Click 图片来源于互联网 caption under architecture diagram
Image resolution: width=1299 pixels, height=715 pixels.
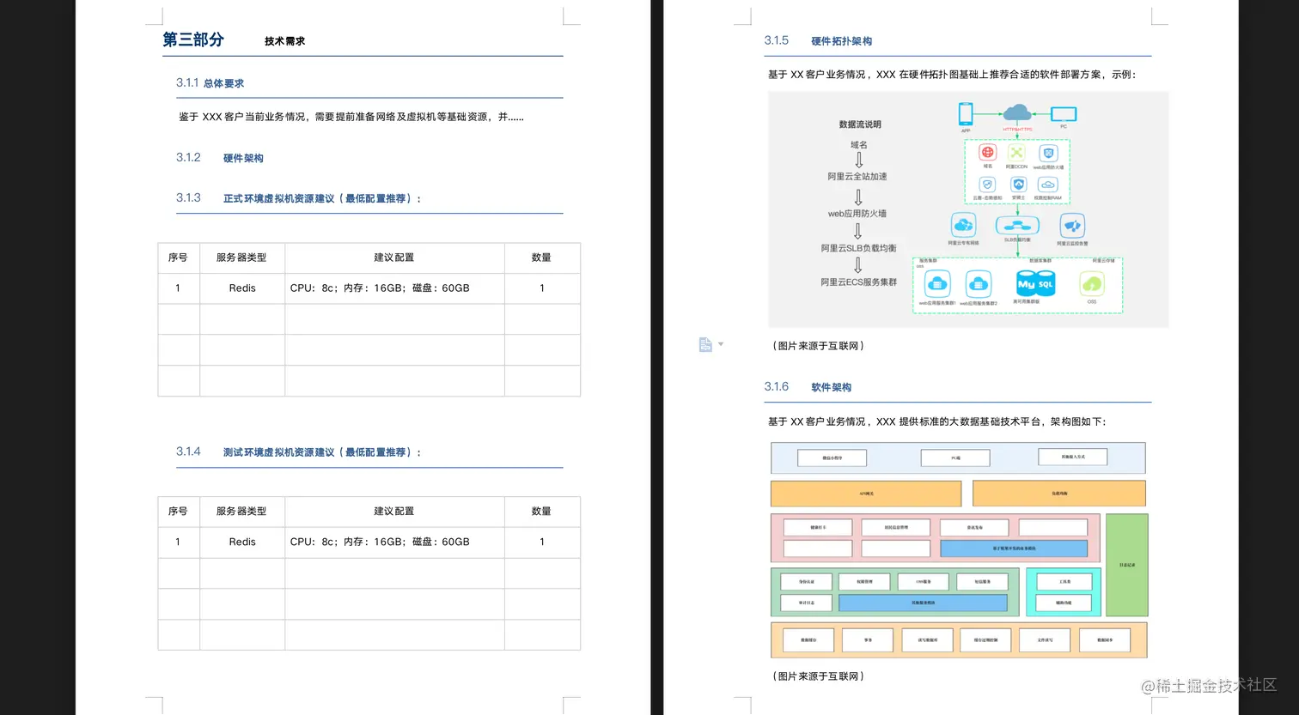818,676
